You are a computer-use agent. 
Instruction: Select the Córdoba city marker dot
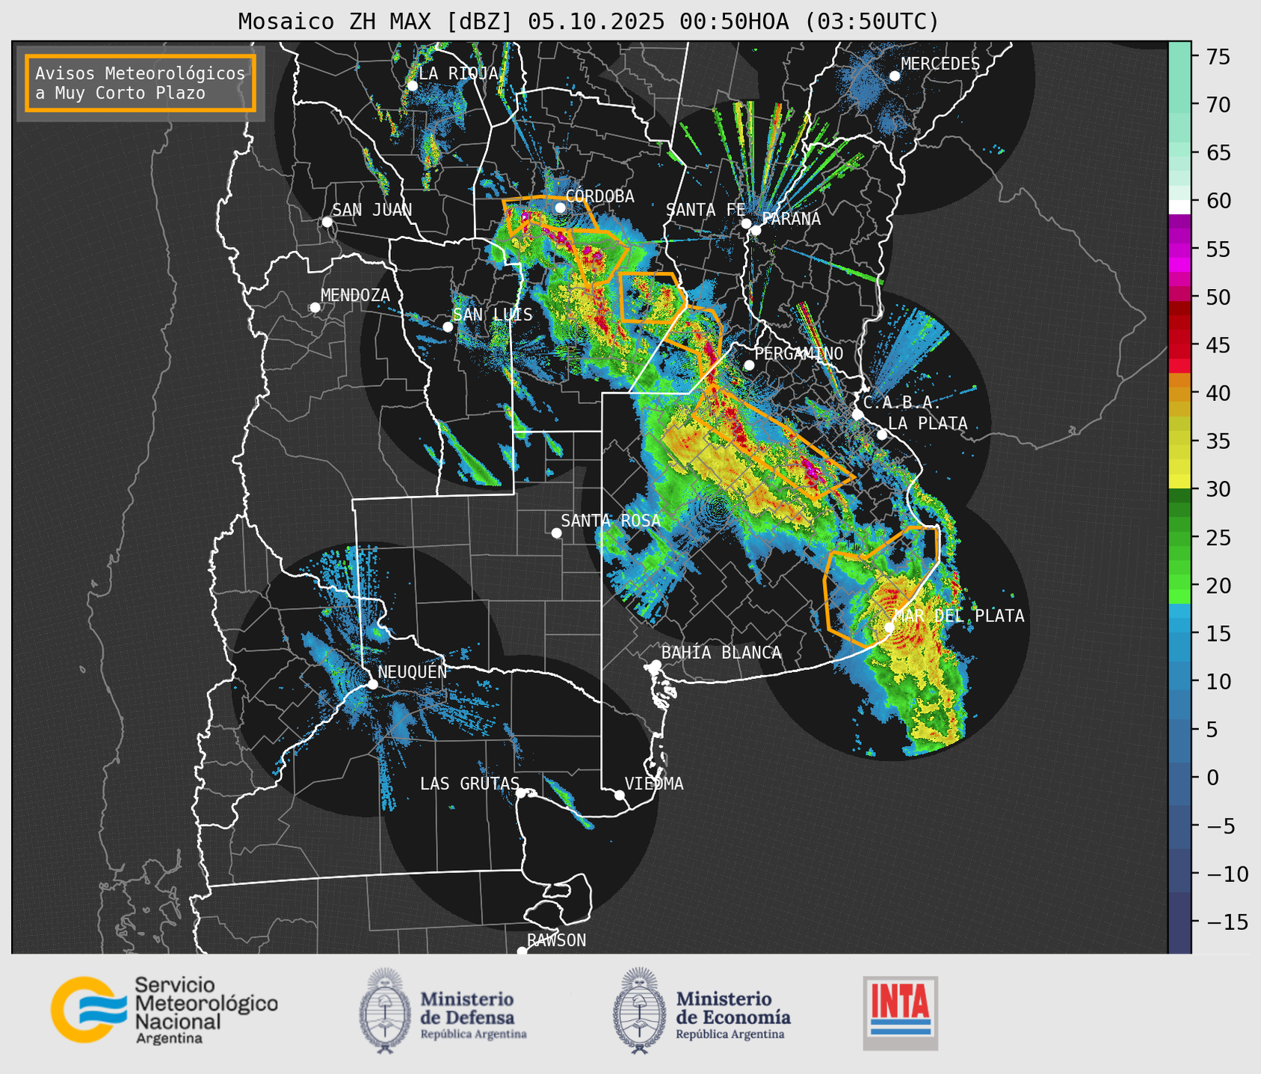560,208
